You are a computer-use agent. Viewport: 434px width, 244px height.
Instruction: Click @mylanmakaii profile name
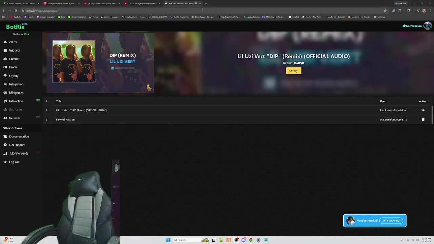coord(367,220)
